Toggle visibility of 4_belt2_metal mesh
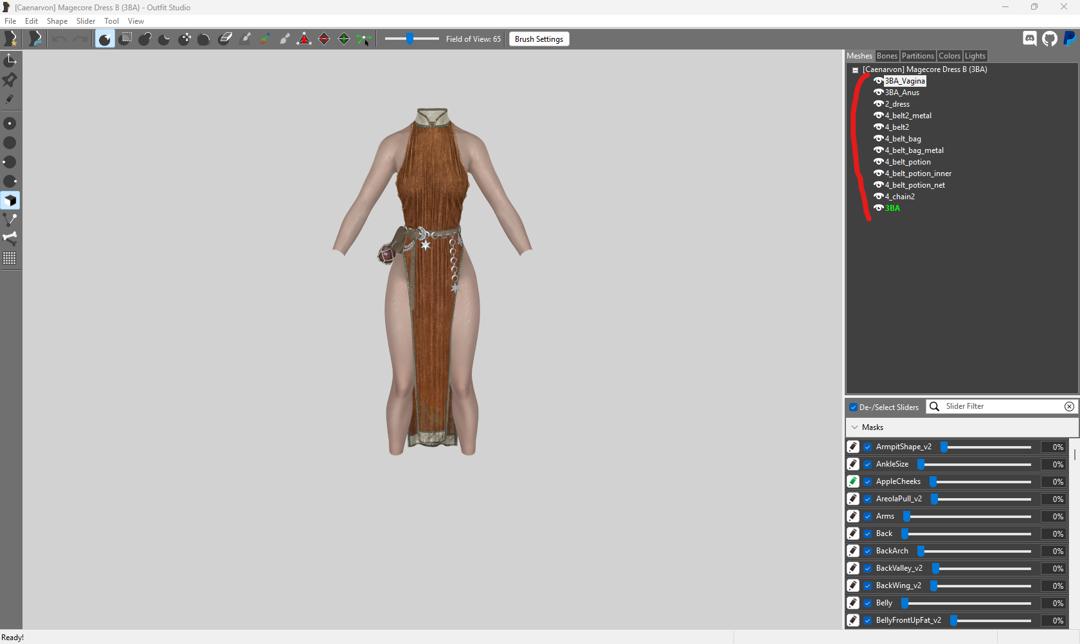This screenshot has width=1080, height=644. (x=878, y=116)
